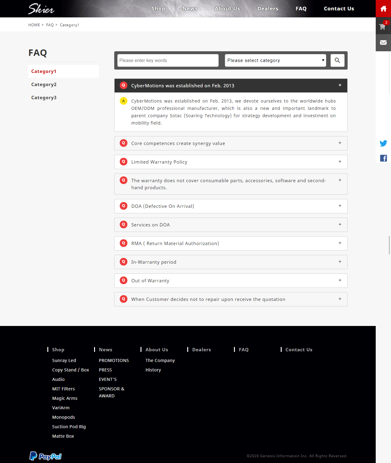Screen dimensions: 391x463
Task: Open 'Audio' footer link
Action: coord(58,379)
